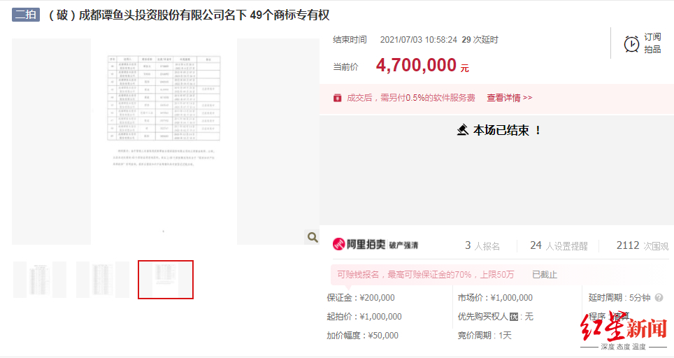674x358 pixels.
Task: Click the 软件服务费 notice text
Action: [x=411, y=98]
